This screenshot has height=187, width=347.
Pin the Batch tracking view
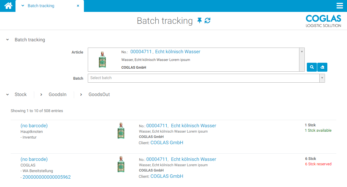[x=199, y=21]
